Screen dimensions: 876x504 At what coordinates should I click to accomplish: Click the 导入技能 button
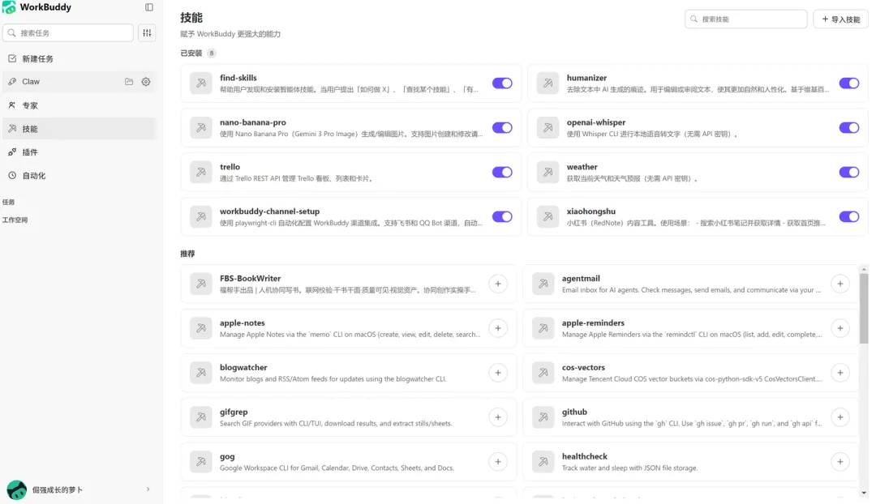coord(840,19)
